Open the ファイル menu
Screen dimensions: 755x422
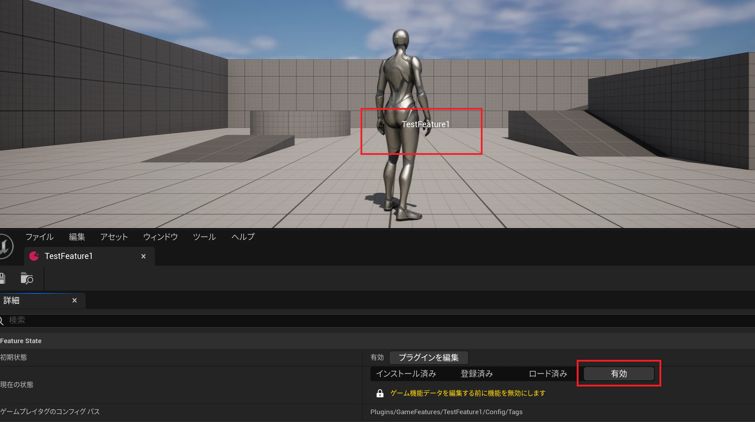pos(39,237)
